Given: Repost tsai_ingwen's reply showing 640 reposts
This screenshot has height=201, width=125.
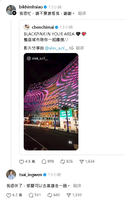Looking at the screenshot, I should pyautogui.click(x=50, y=195).
